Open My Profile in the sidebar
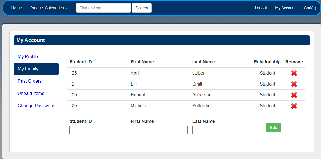Image resolution: width=321 pixels, height=159 pixels. coord(28,56)
